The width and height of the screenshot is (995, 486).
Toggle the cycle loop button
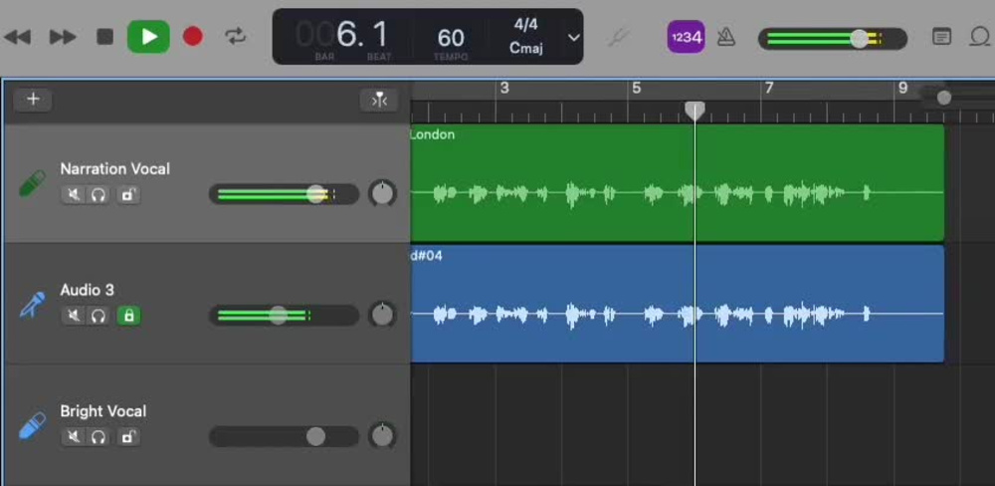tap(236, 37)
